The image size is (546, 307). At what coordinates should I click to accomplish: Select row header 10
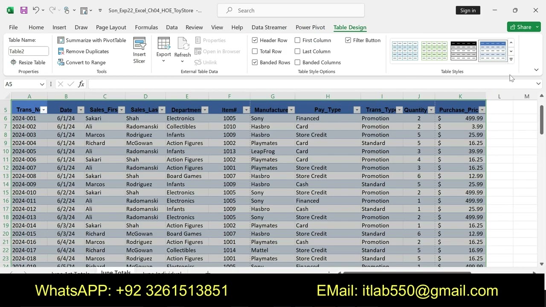[6, 151]
